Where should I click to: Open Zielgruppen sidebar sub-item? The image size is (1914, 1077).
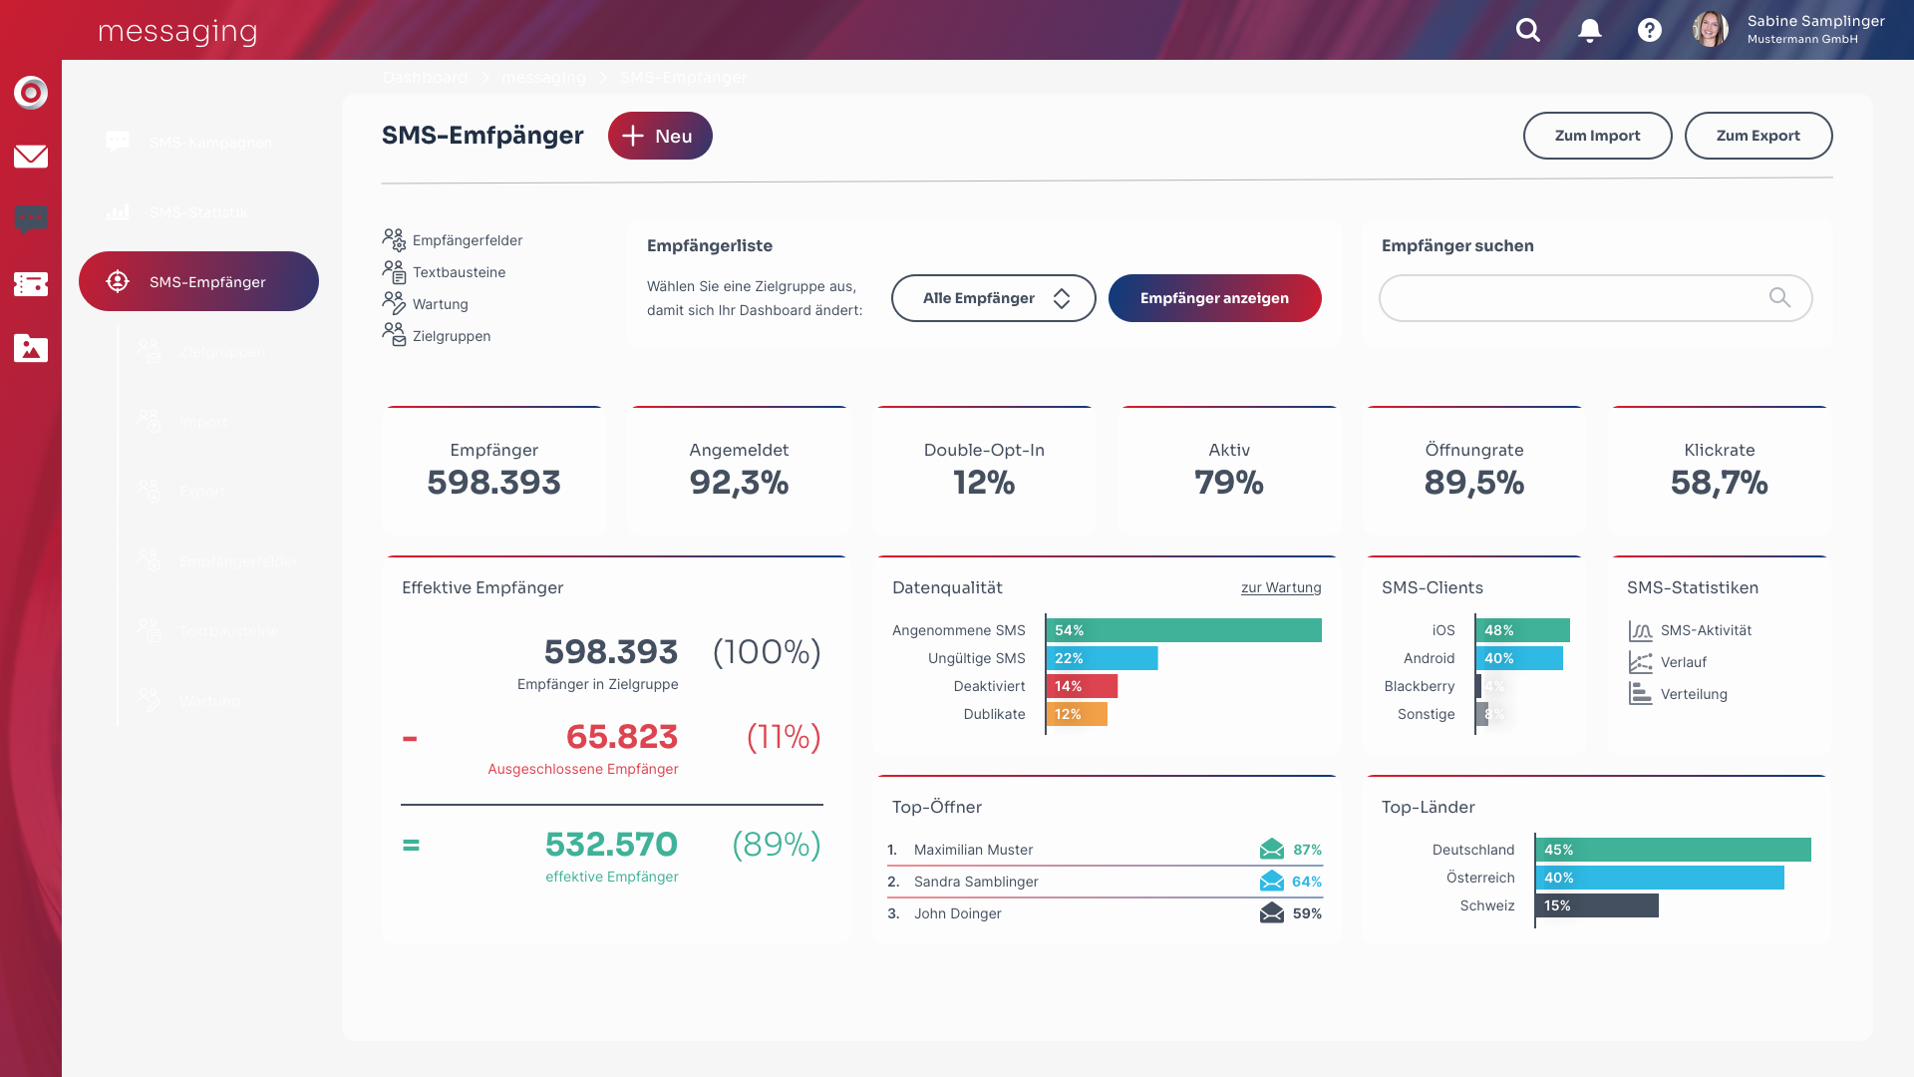click(x=222, y=352)
